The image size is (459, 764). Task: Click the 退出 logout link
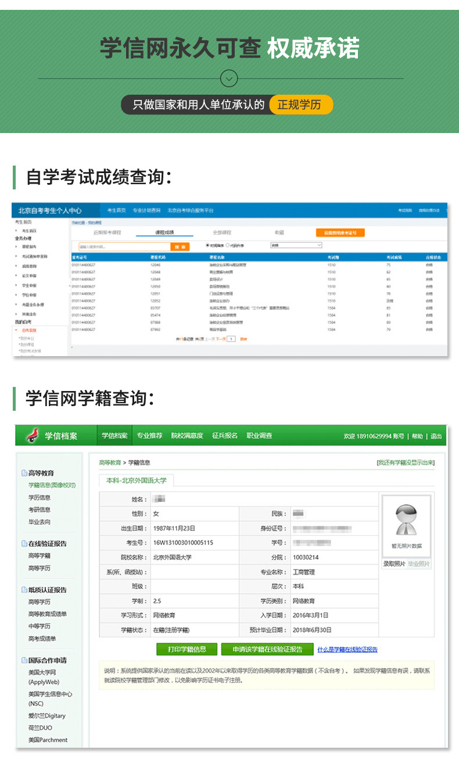point(436,436)
